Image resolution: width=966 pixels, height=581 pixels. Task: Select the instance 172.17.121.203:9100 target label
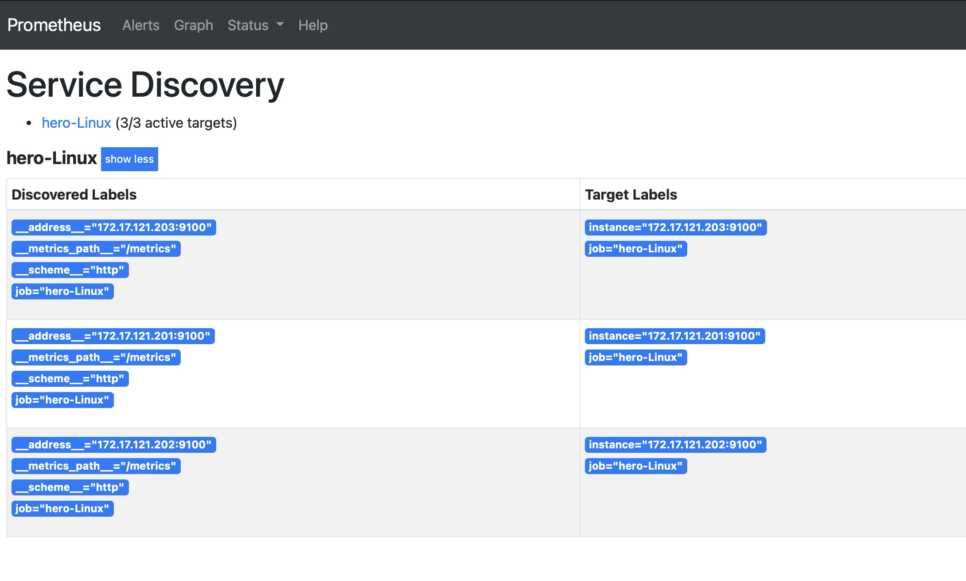(676, 228)
